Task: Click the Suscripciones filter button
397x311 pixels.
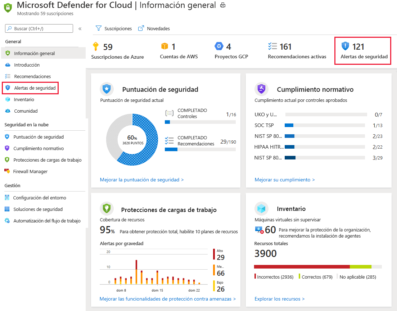Action: tap(114, 28)
